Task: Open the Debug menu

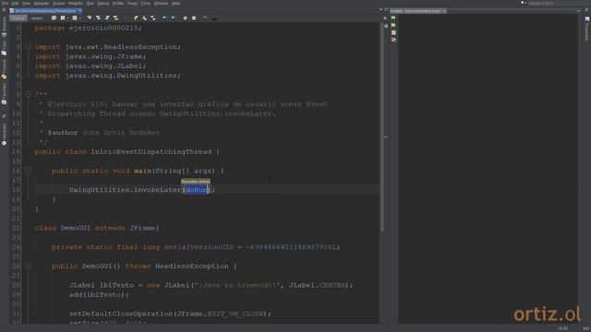Action: click(x=103, y=3)
